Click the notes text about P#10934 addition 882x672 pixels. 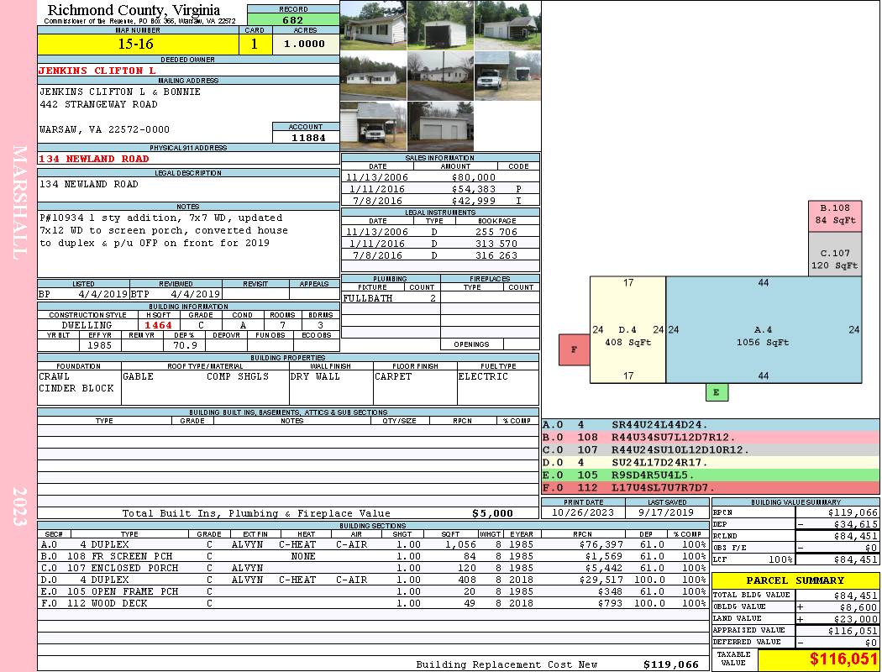tap(163, 230)
